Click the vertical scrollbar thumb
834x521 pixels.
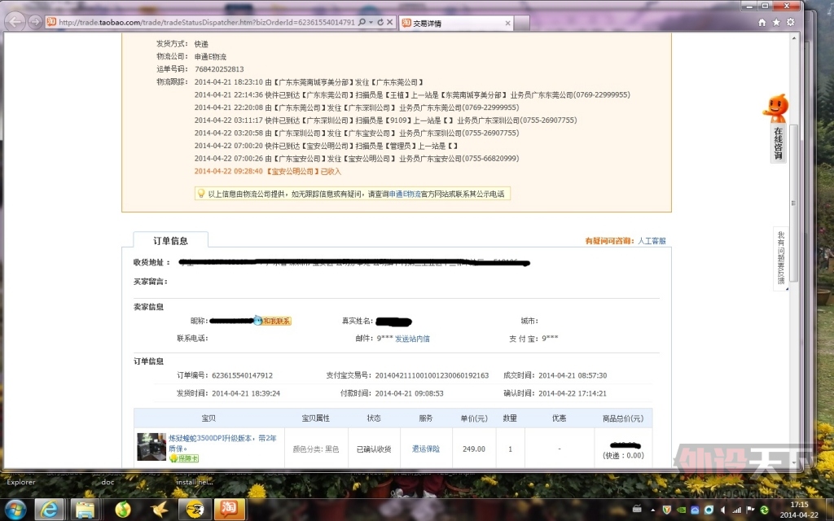[794, 203]
